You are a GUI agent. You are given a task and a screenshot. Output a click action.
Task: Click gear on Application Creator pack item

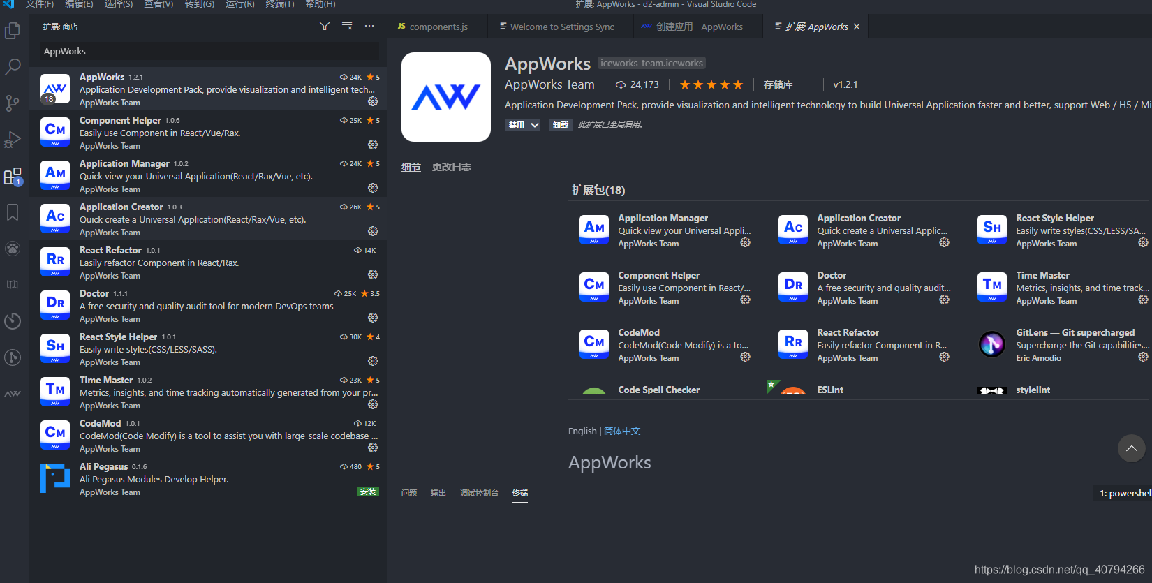point(944,242)
